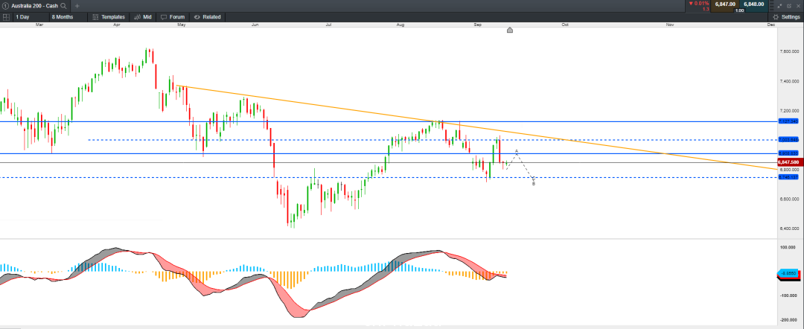
Task: Open the chart layout grid icon
Action: pos(6,17)
